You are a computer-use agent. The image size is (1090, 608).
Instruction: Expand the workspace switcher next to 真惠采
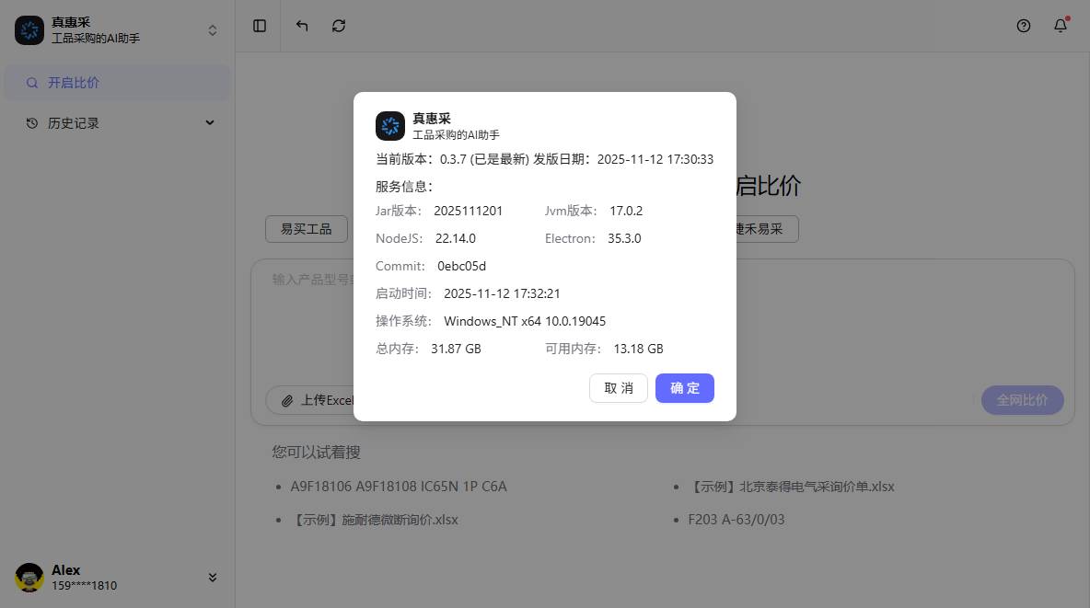[213, 30]
